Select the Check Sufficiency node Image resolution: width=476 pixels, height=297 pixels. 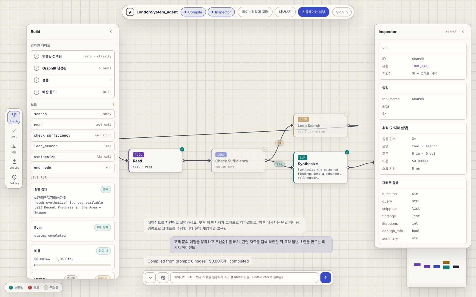[x=238, y=161]
